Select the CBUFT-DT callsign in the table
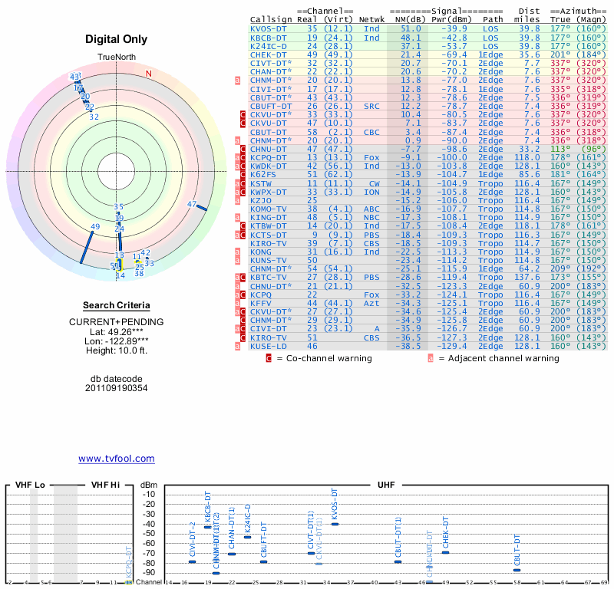Viewport: 614px width, 589px height. coord(271,106)
